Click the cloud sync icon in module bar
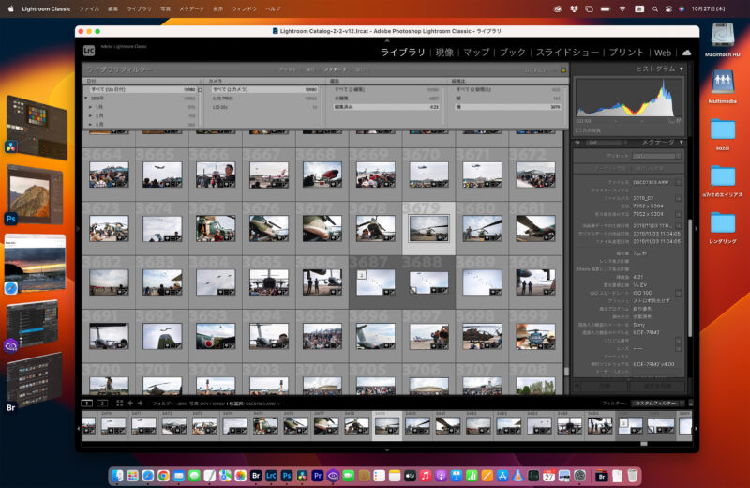Viewport: 750px width, 488px height. coord(686,53)
